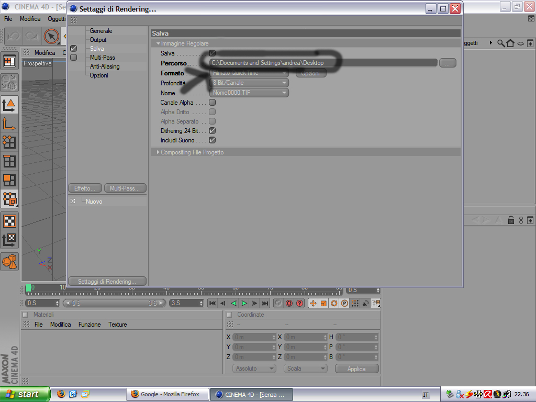Open the File menu in Cinema 4D
This screenshot has height=402, width=536.
8,19
